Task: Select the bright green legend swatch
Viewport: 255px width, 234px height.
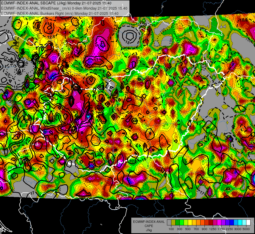Action: tap(182, 222)
